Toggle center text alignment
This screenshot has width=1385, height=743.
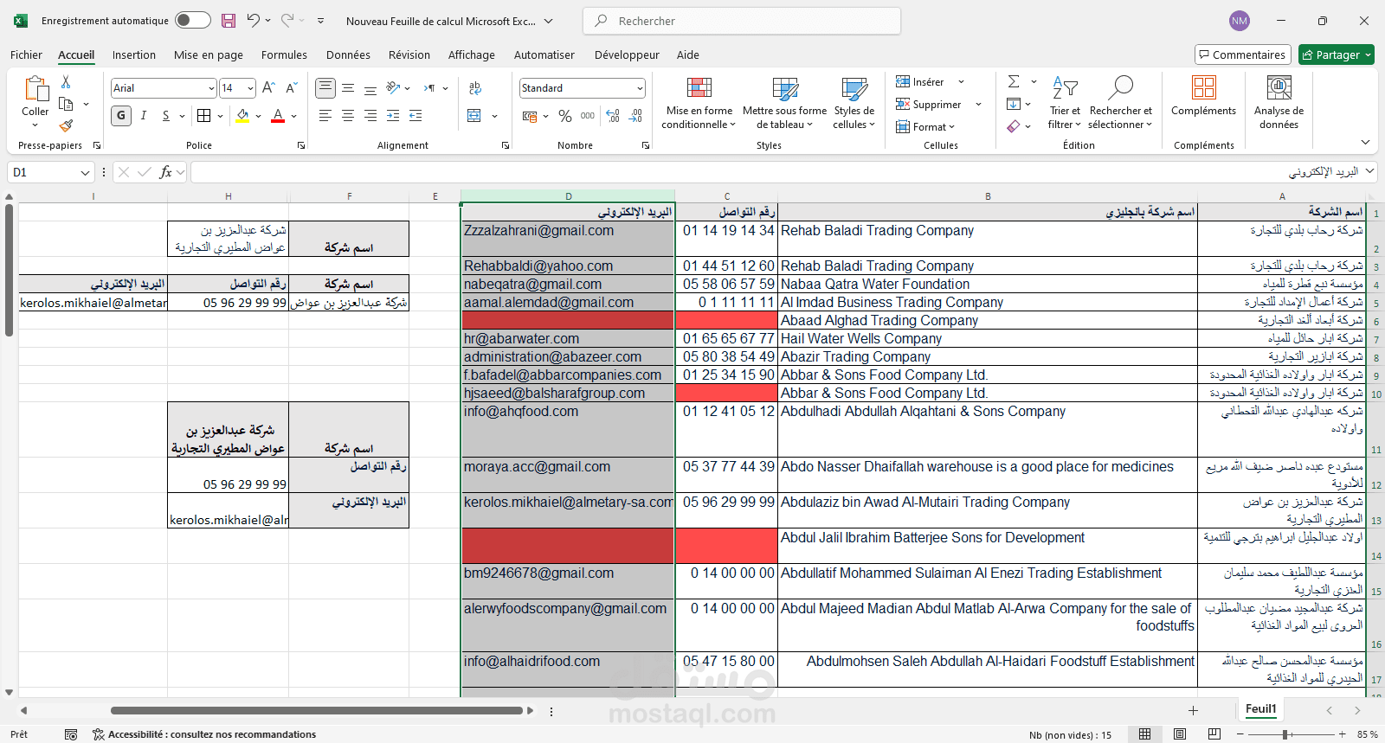(x=348, y=115)
